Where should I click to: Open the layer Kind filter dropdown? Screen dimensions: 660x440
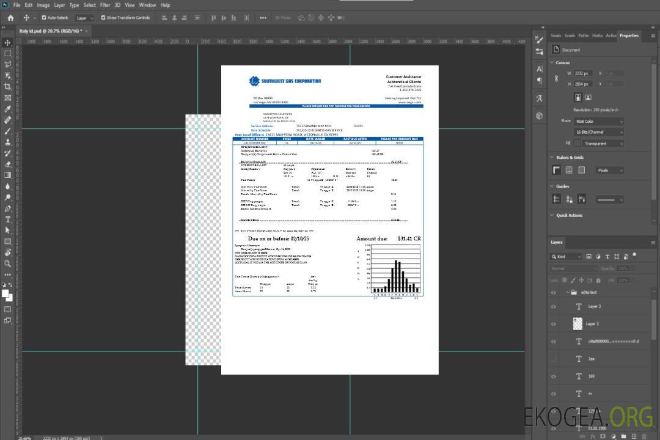click(566, 257)
